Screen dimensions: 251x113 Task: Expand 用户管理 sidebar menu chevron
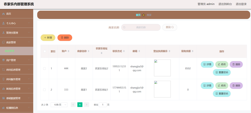click(x=29, y=60)
